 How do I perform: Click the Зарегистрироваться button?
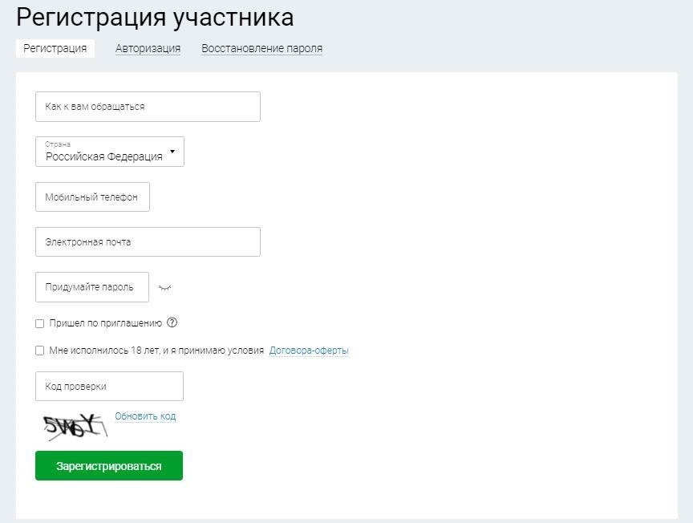109,465
